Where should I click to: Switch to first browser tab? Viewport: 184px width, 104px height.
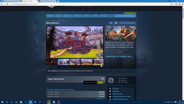tap(10, 1)
